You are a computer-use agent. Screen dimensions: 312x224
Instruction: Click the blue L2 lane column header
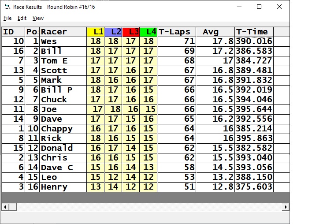113,32
